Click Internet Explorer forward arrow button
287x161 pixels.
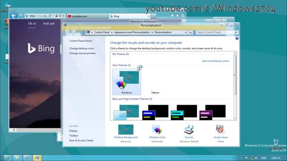coord(21,16)
